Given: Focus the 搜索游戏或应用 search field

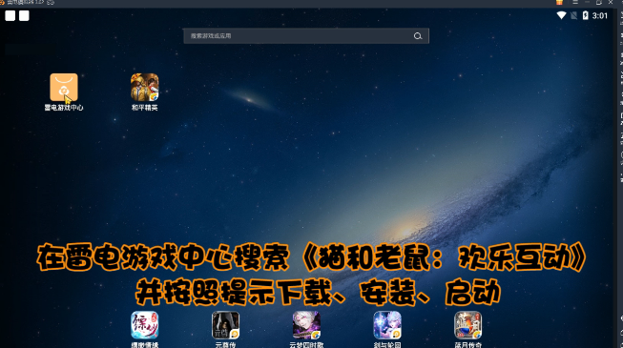Looking at the screenshot, I should (306, 36).
